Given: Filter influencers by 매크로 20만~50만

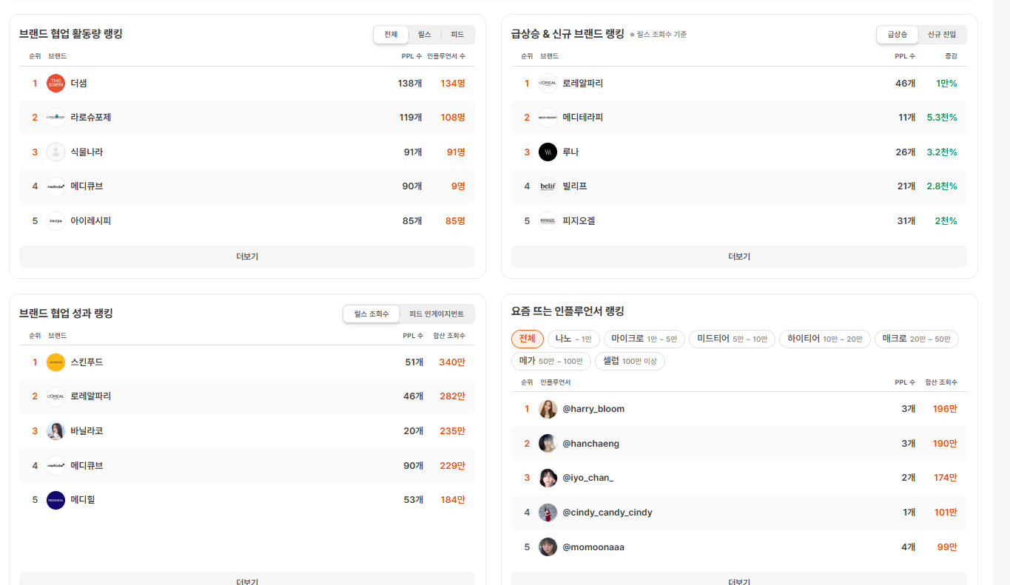Looking at the screenshot, I should coord(917,339).
